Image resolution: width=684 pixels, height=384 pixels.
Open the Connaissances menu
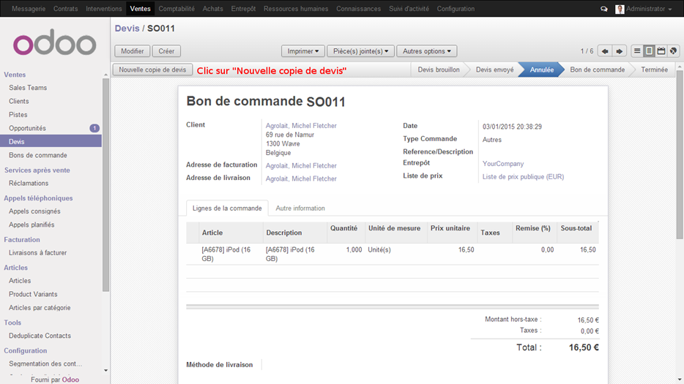359,9
